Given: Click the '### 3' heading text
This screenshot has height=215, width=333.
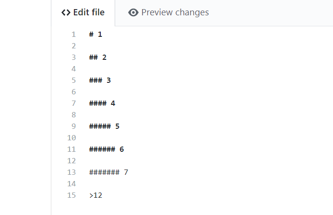Looking at the screenshot, I should click(100, 80).
